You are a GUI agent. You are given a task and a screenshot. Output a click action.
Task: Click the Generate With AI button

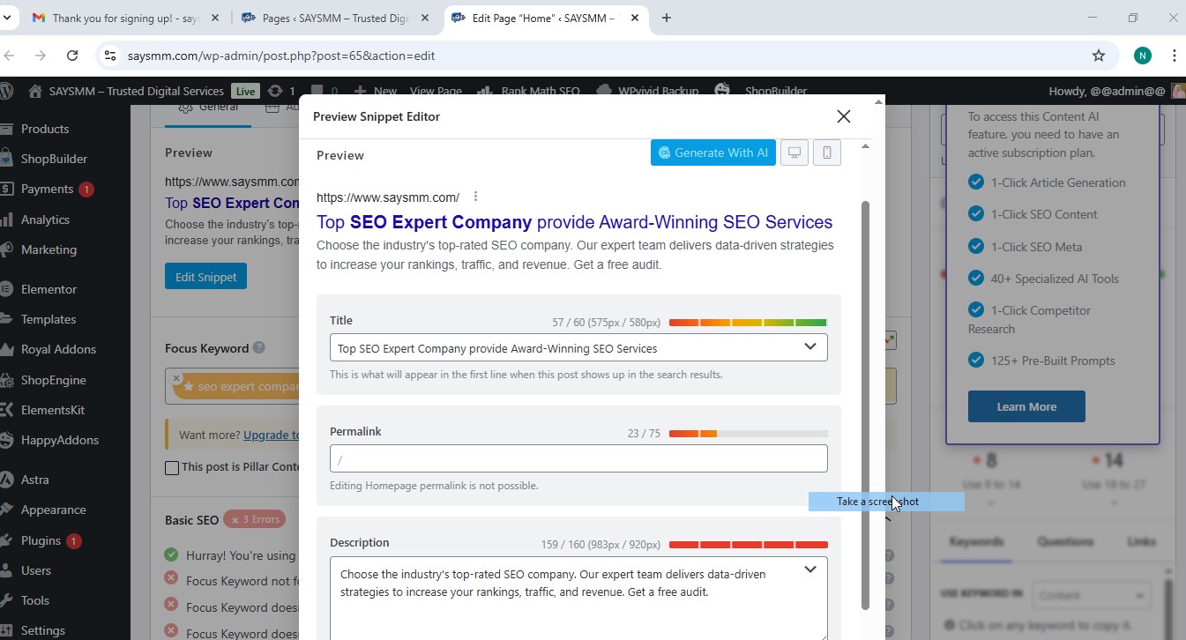pyautogui.click(x=712, y=152)
